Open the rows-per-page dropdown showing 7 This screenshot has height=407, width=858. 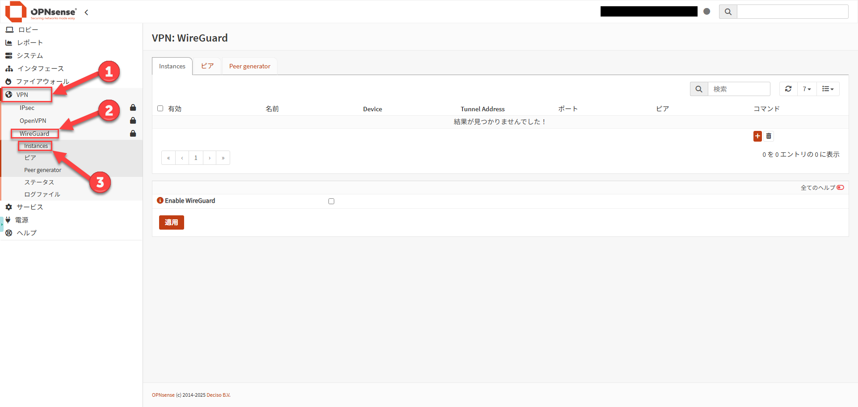click(x=807, y=89)
